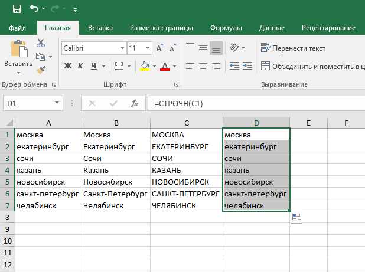Switch to the Формулы tab
The image size is (365, 272).
pos(226,28)
